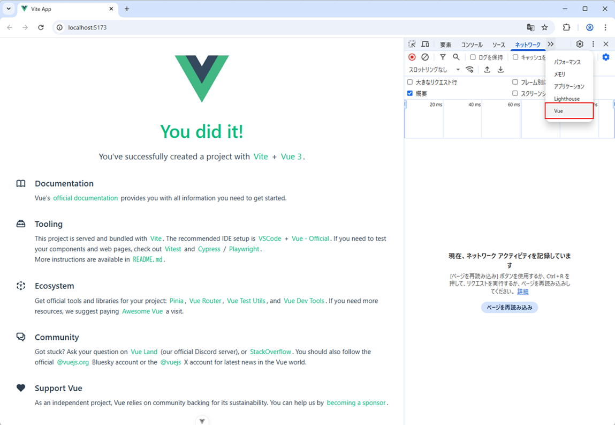The image size is (615, 425).
Task: Close the Vite App tab
Action: [x=111, y=9]
